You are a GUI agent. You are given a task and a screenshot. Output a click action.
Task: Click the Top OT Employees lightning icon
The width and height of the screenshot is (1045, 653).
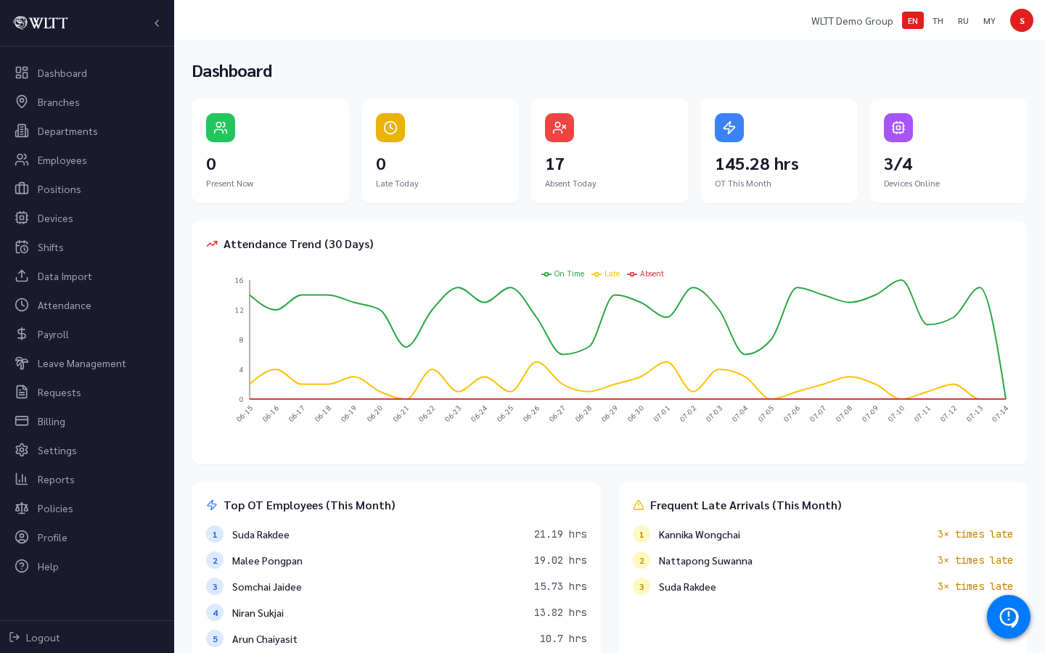coord(212,505)
